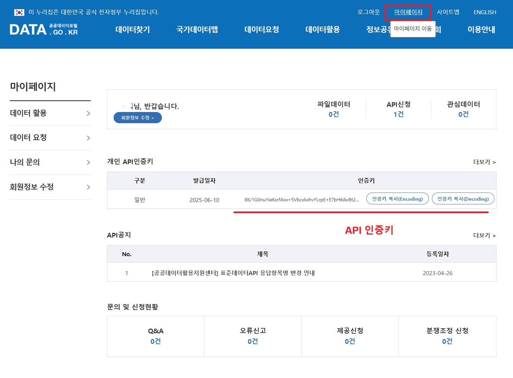Click the DATA.GO.KR logo

44,30
